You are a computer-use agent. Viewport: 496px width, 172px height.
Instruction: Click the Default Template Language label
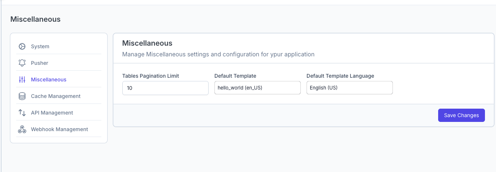(340, 76)
